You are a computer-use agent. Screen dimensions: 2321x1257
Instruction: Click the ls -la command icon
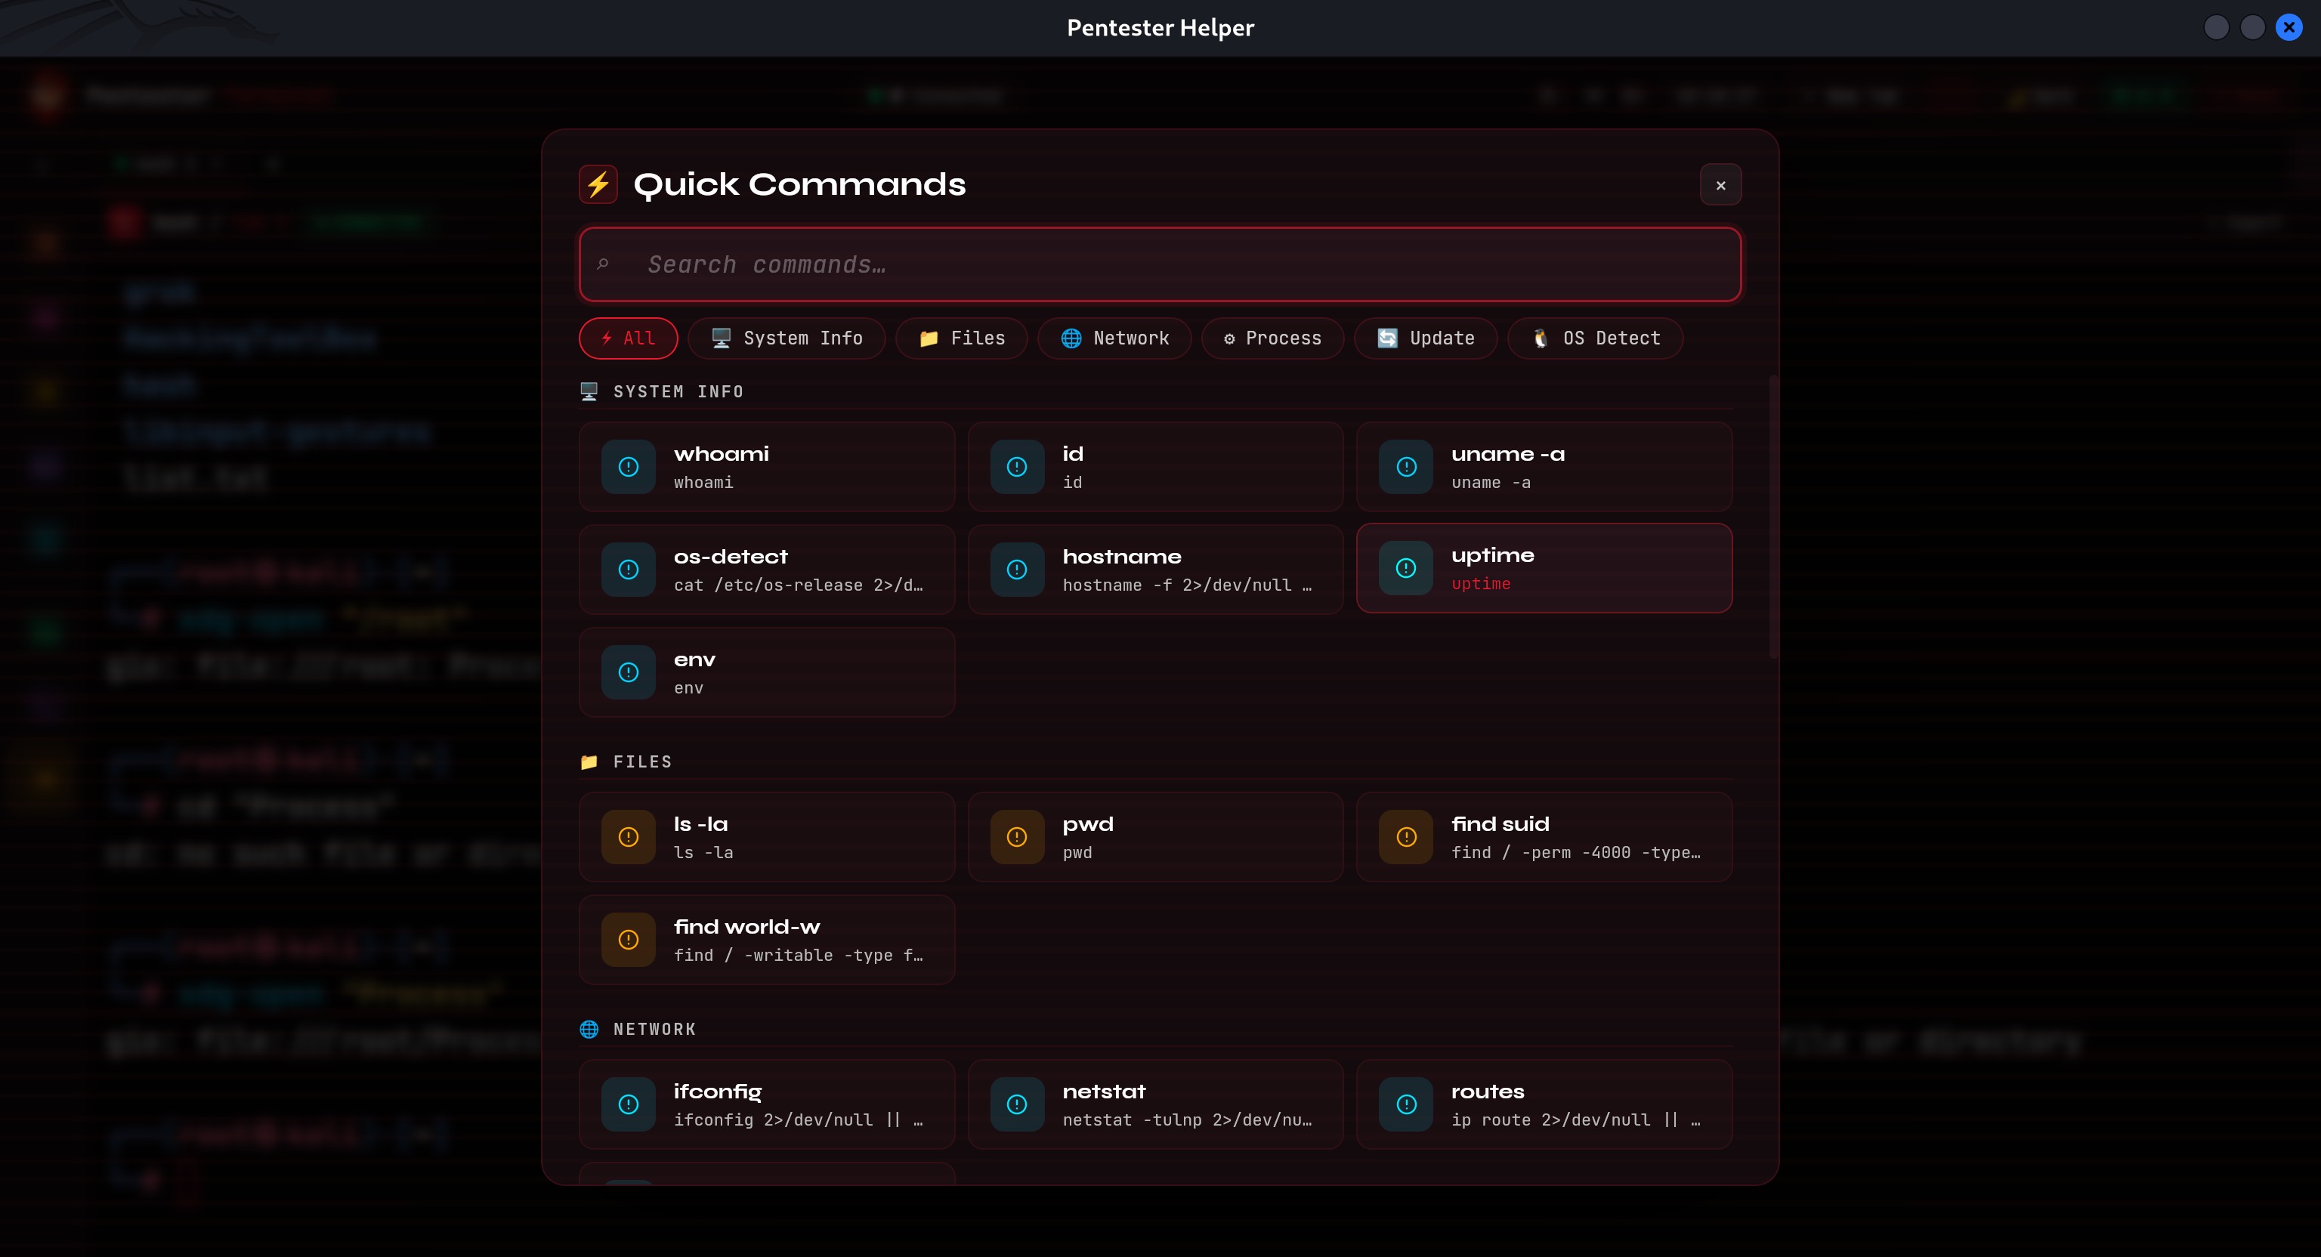tap(628, 837)
